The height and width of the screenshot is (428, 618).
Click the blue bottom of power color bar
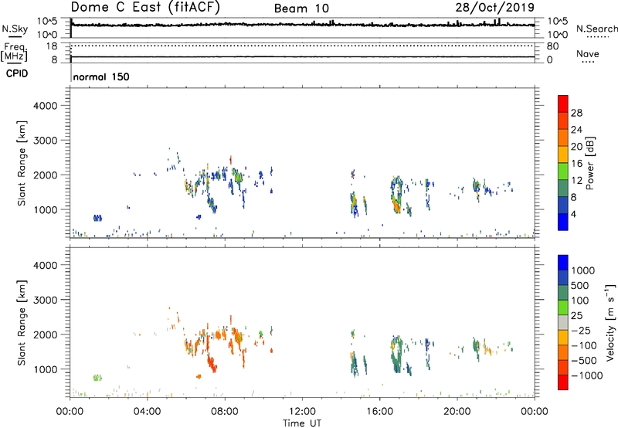tap(563, 222)
